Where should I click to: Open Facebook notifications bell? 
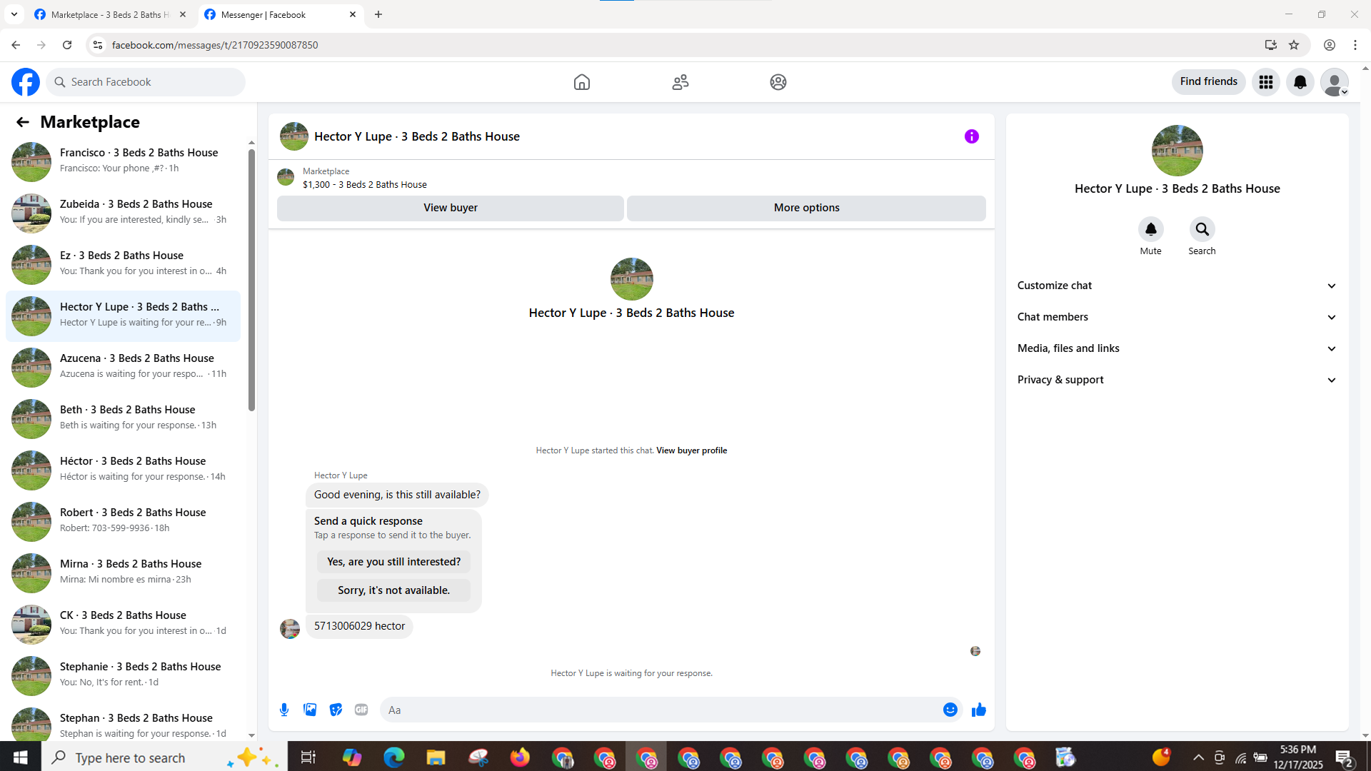pyautogui.click(x=1300, y=82)
